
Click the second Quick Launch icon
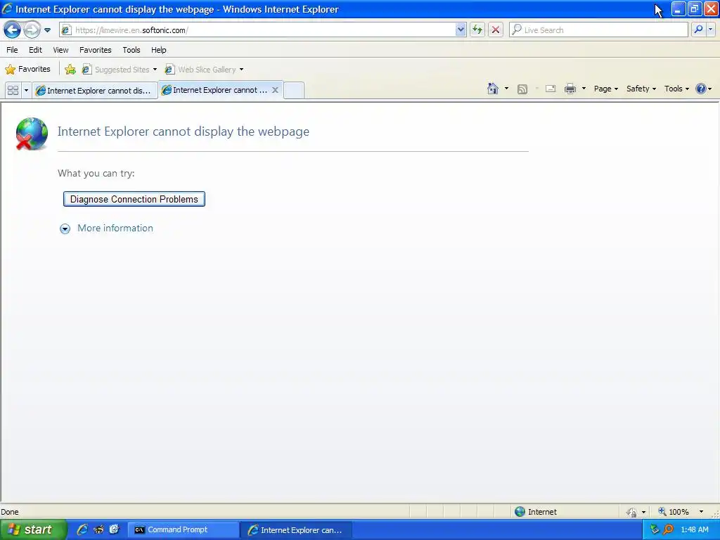click(x=98, y=529)
